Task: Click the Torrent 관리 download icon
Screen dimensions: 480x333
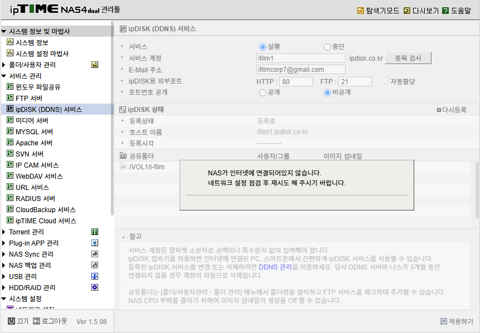Action: (95, 232)
